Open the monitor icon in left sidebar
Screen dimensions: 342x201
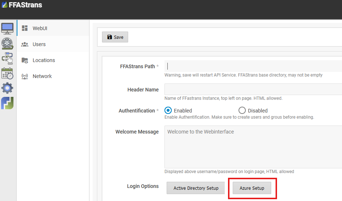7,29
